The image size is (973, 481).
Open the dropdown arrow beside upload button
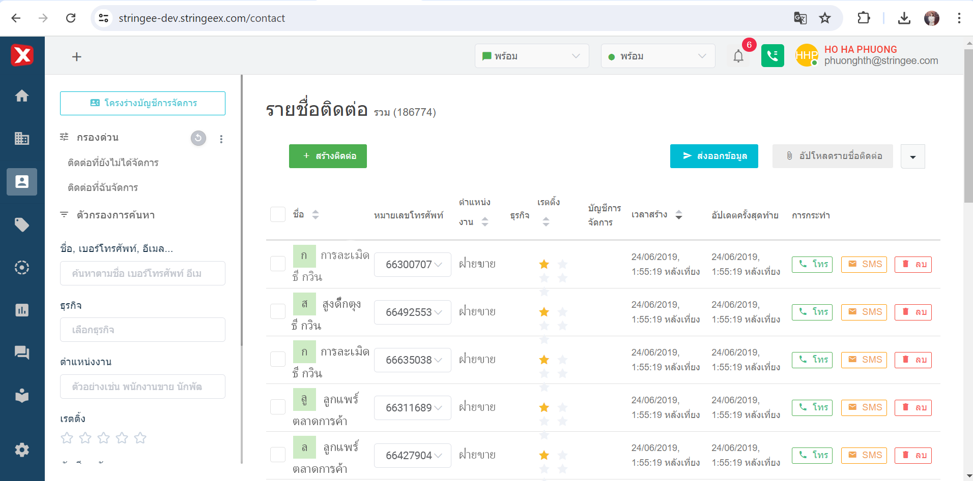point(912,156)
